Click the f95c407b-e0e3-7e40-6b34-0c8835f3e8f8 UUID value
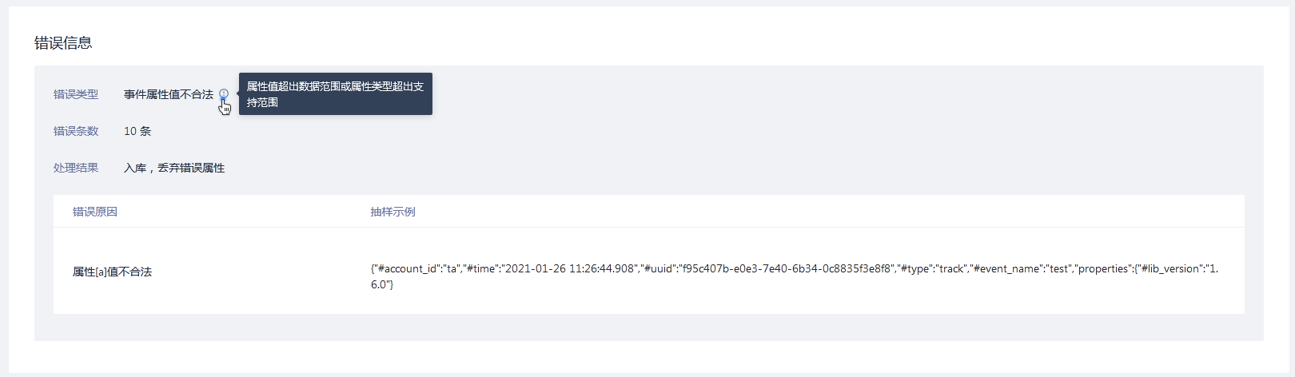Screen dimensions: 1295x377 pyautogui.click(x=787, y=269)
